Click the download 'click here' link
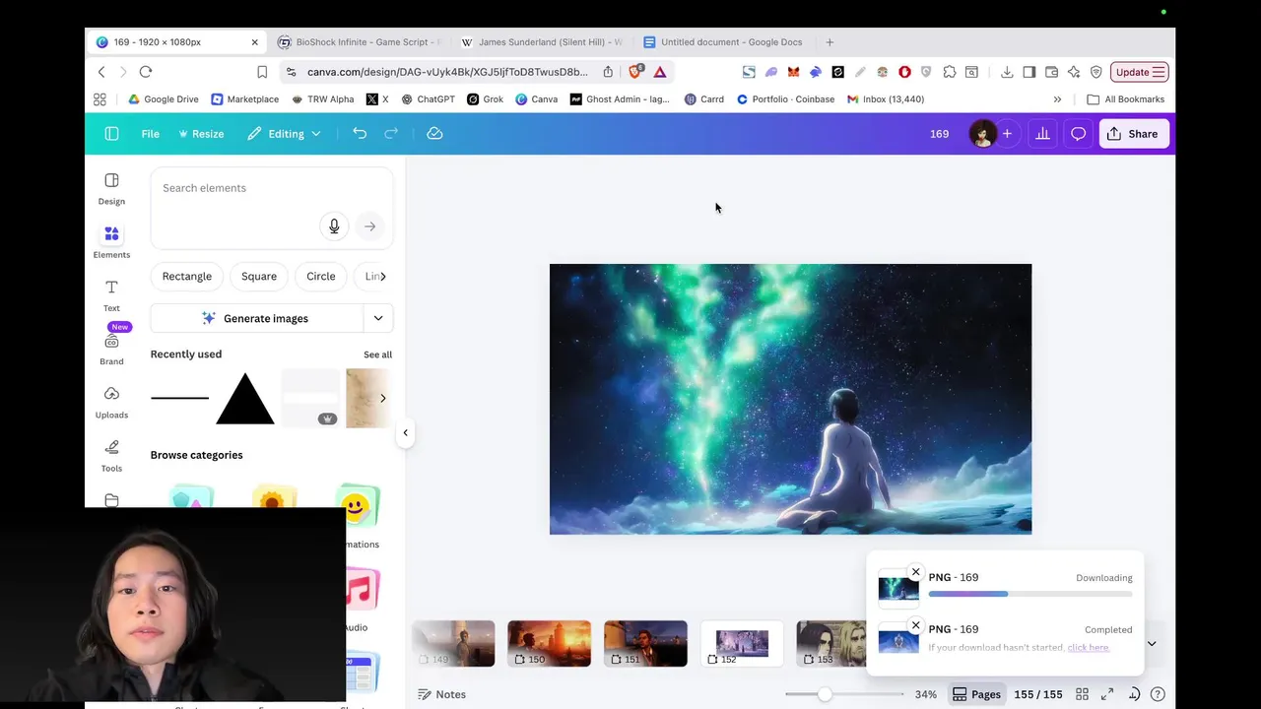 tap(1088, 648)
